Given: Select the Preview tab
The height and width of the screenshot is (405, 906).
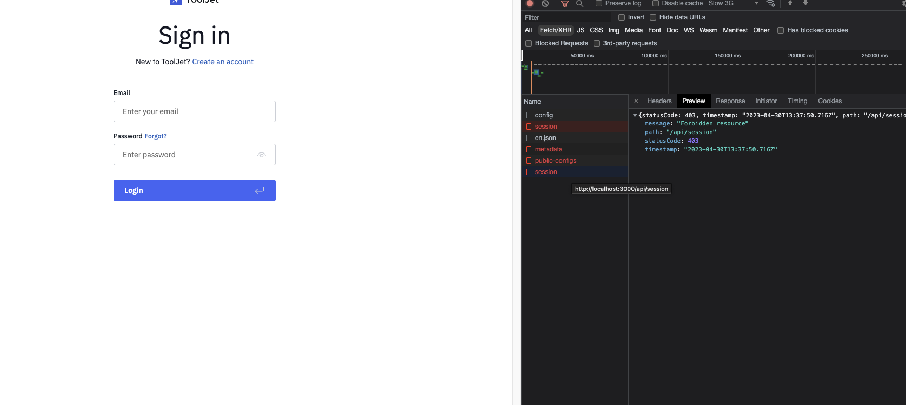Looking at the screenshot, I should click(x=694, y=101).
